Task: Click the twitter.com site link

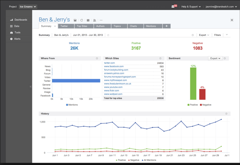Action: 109,63
